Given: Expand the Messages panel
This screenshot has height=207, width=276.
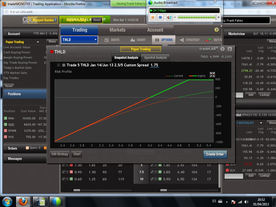Looking at the screenshot, I should (x=5, y=158).
